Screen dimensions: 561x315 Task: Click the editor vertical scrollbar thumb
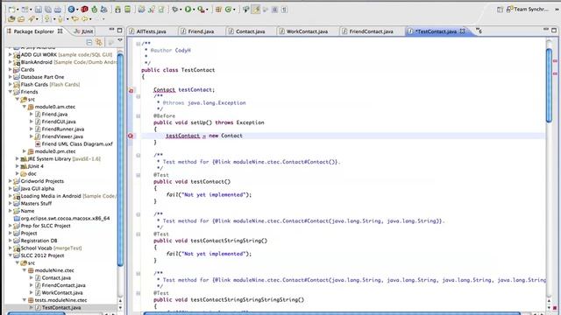[549, 86]
